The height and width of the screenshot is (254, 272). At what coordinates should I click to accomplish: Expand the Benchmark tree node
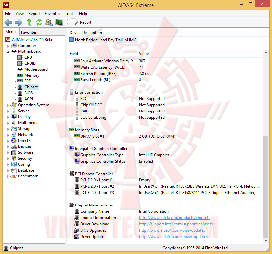click(x=8, y=176)
